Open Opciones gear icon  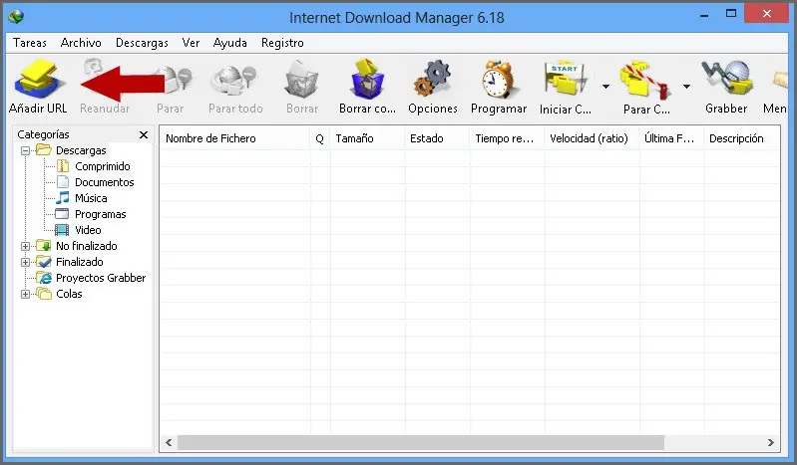point(433,79)
